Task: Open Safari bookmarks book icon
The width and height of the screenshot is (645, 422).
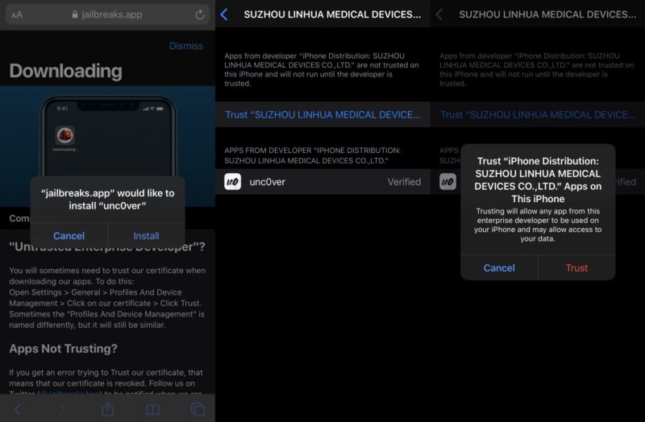Action: click(x=152, y=410)
